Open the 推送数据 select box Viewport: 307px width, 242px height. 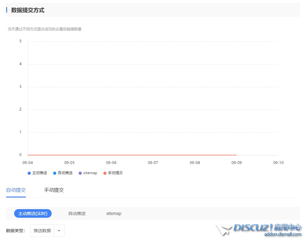click(x=42, y=231)
